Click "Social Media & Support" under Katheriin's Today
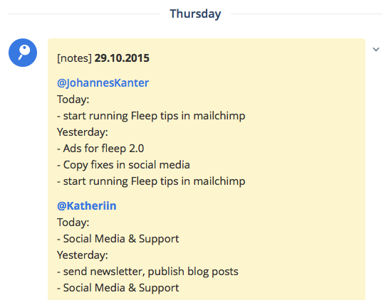391x300 pixels. 118,239
